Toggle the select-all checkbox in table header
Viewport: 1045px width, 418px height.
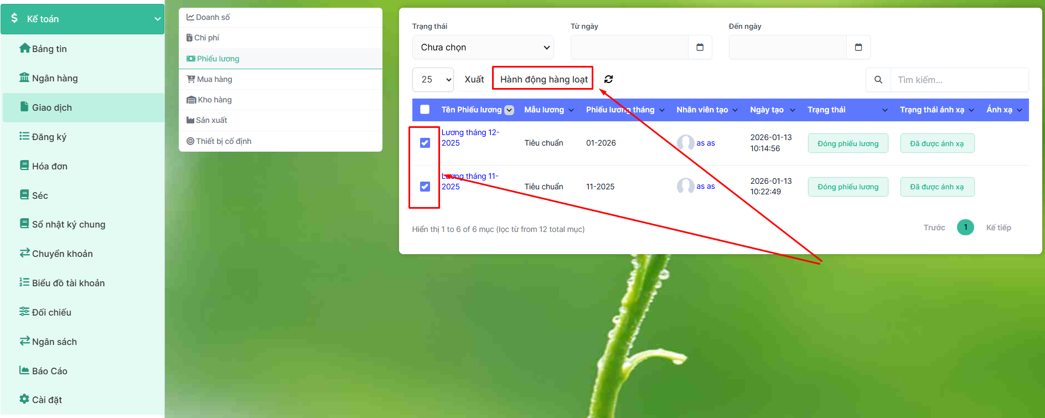pyautogui.click(x=425, y=110)
